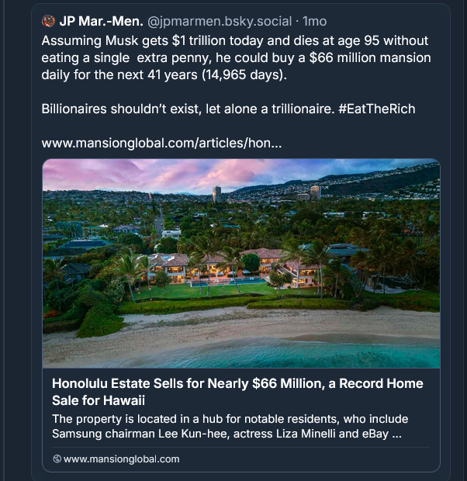Click the JP Mar.-Men. profile avatar
Image resolution: width=467 pixels, height=481 pixels.
point(48,21)
